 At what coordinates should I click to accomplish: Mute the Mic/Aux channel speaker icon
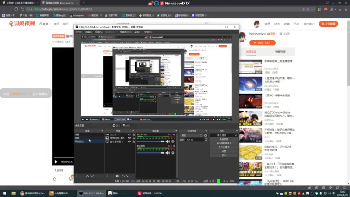coord(168,141)
